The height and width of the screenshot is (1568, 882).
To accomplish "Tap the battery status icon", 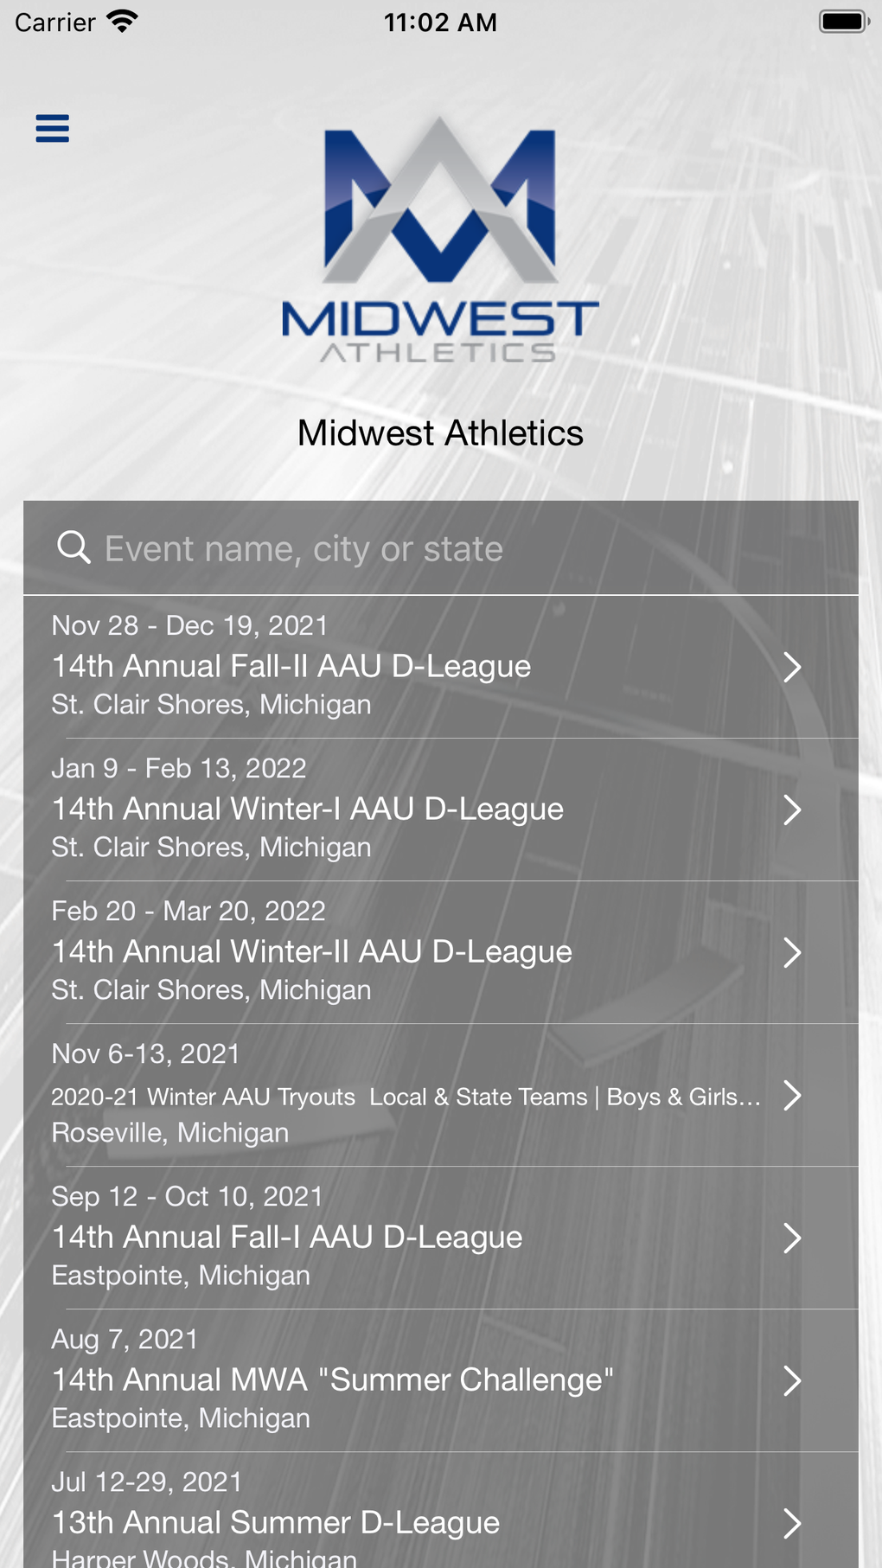I will (x=843, y=22).
